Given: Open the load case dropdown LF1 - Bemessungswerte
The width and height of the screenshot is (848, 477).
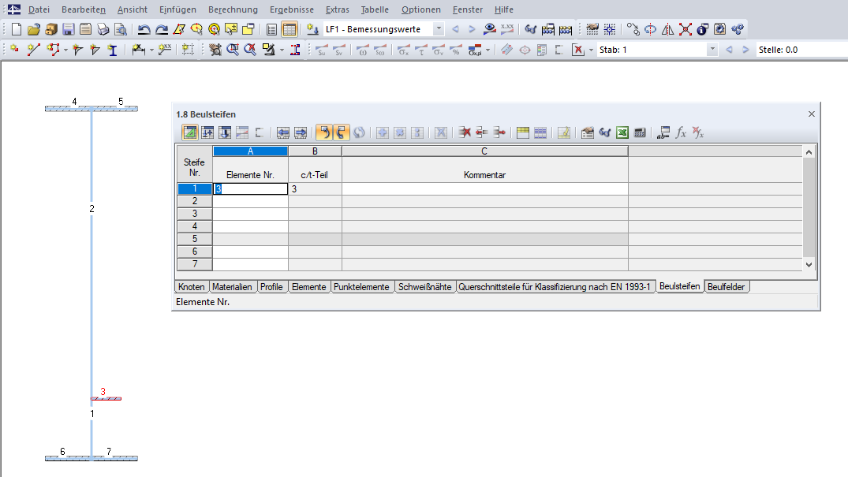Looking at the screenshot, I should (439, 29).
